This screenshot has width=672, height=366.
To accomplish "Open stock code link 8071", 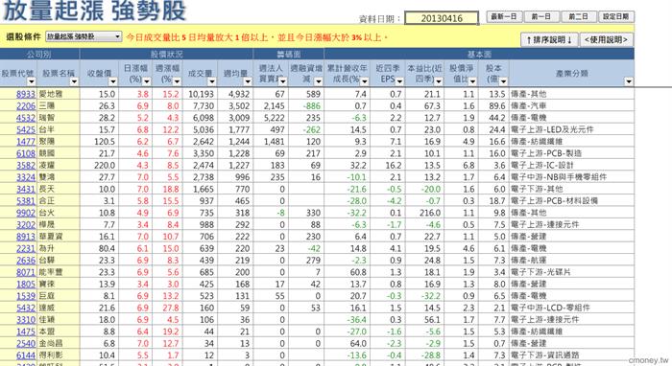I will pos(26,272).
